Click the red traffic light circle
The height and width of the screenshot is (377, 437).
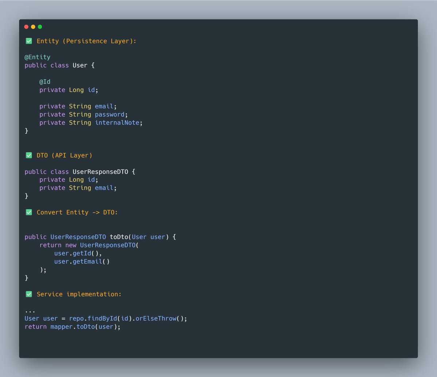pos(26,27)
